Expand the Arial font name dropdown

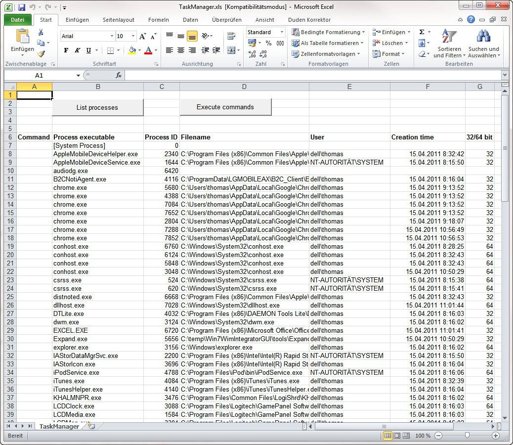click(x=112, y=36)
